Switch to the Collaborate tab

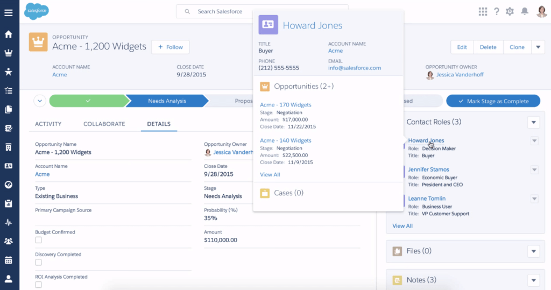[104, 124]
